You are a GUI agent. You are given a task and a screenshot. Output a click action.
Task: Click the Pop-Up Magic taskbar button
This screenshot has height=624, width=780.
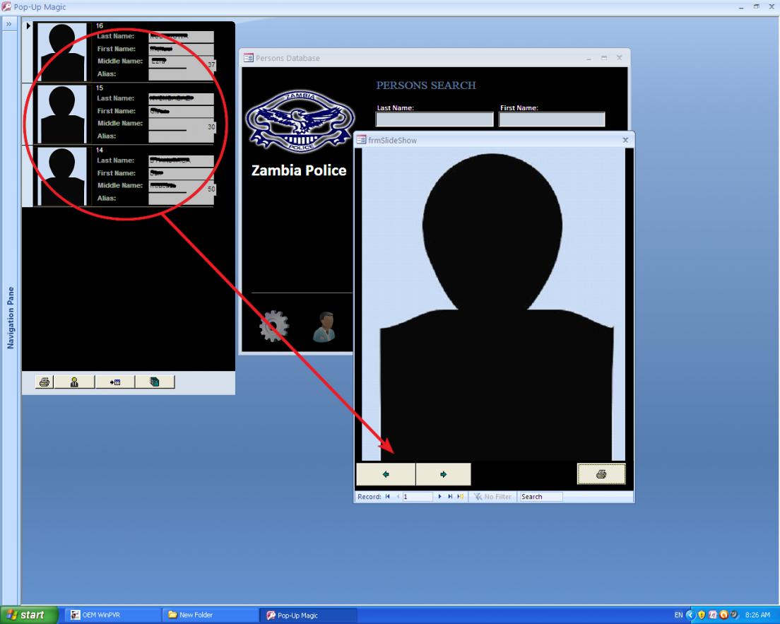click(307, 615)
